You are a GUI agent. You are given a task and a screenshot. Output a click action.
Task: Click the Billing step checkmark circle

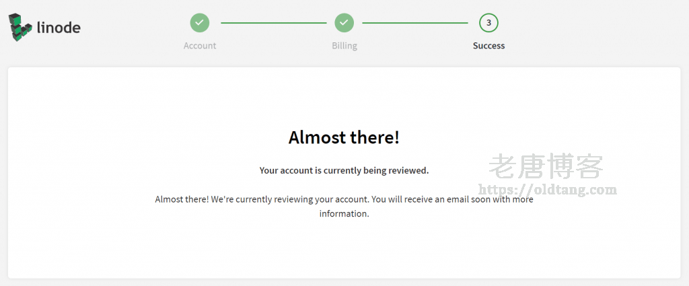[344, 23]
